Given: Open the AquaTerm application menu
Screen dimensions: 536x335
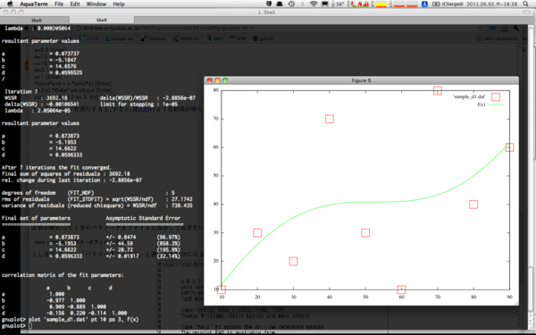Looking at the screenshot, I should (34, 4).
